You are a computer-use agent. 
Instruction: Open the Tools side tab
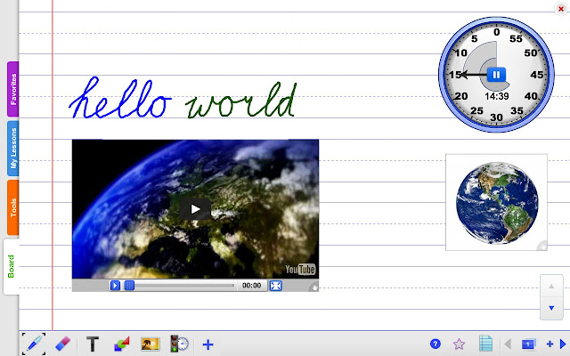click(x=12, y=207)
